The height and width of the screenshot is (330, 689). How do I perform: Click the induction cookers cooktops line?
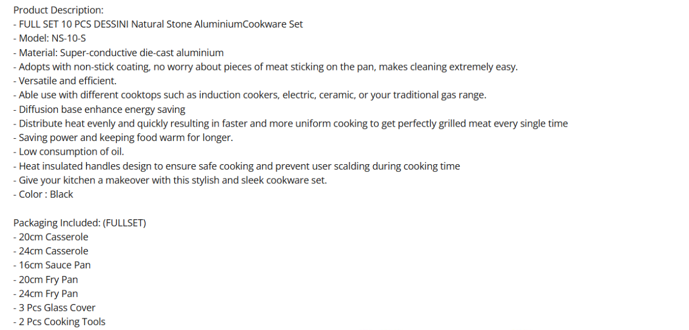[250, 95]
